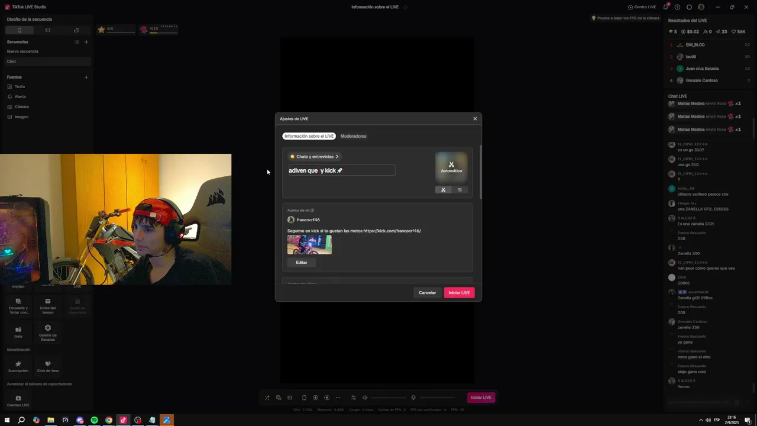Click the phone preview icon in toolbar
This screenshot has height=426, width=757.
pos(304,398)
